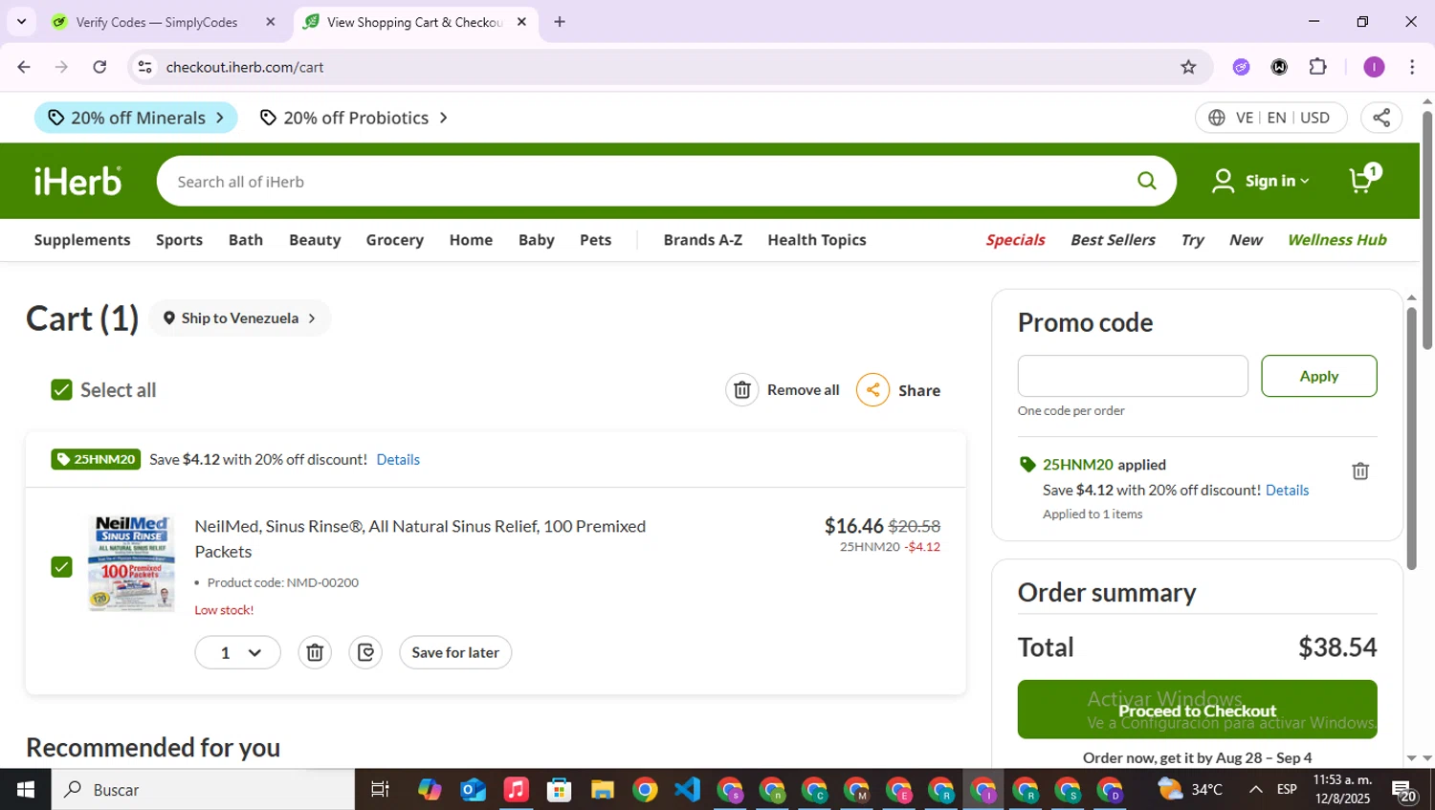
Task: Open Brands A-Z menu
Action: click(702, 240)
